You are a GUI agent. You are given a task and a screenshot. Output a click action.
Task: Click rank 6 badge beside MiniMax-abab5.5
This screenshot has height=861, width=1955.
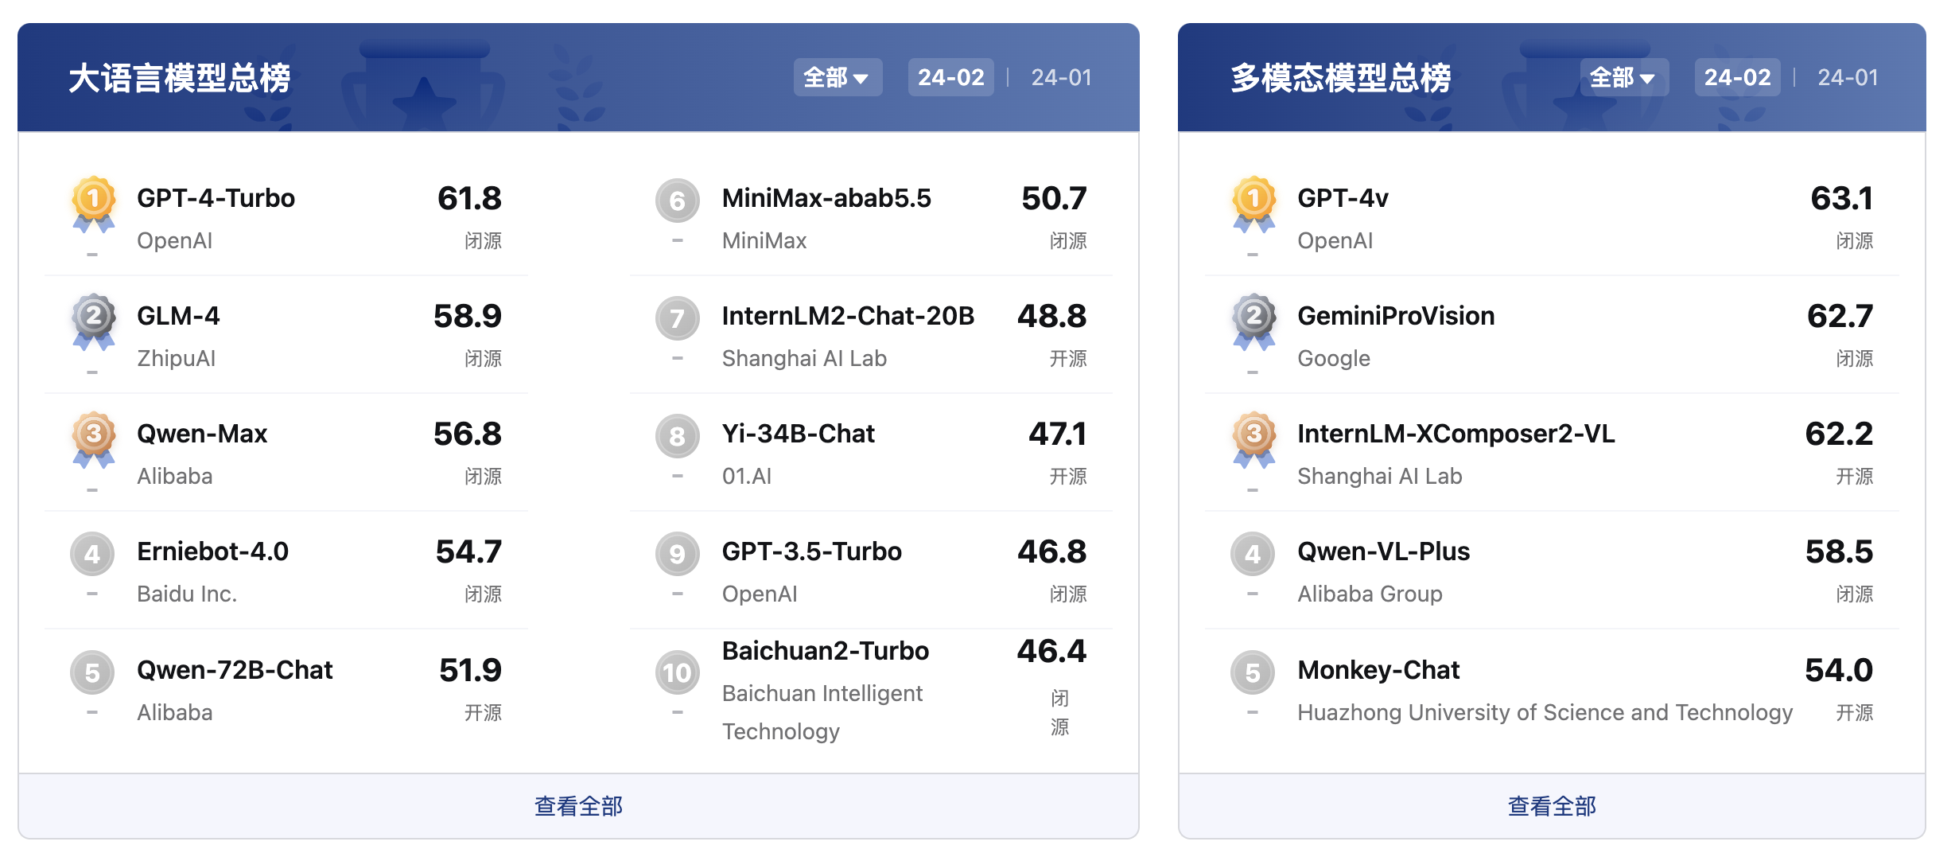678,201
